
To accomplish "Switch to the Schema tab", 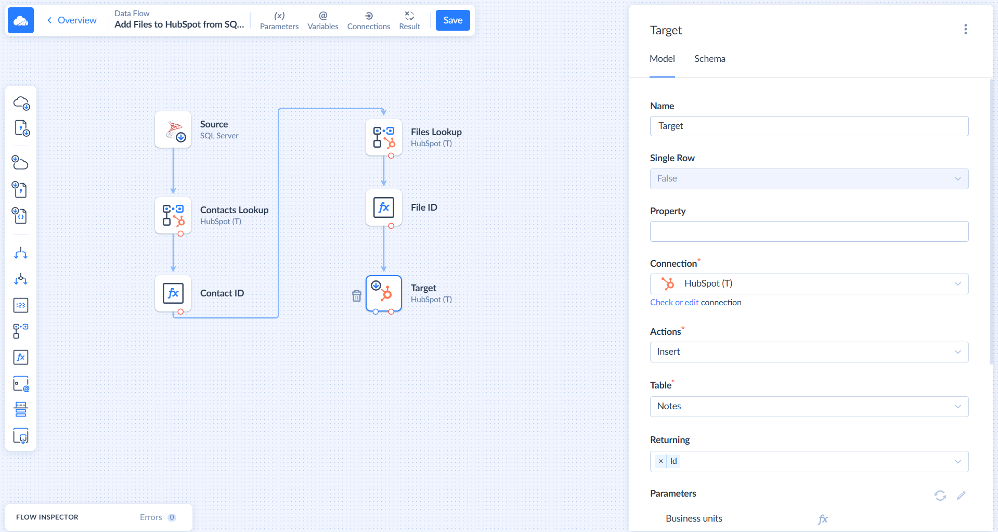I will (x=709, y=59).
